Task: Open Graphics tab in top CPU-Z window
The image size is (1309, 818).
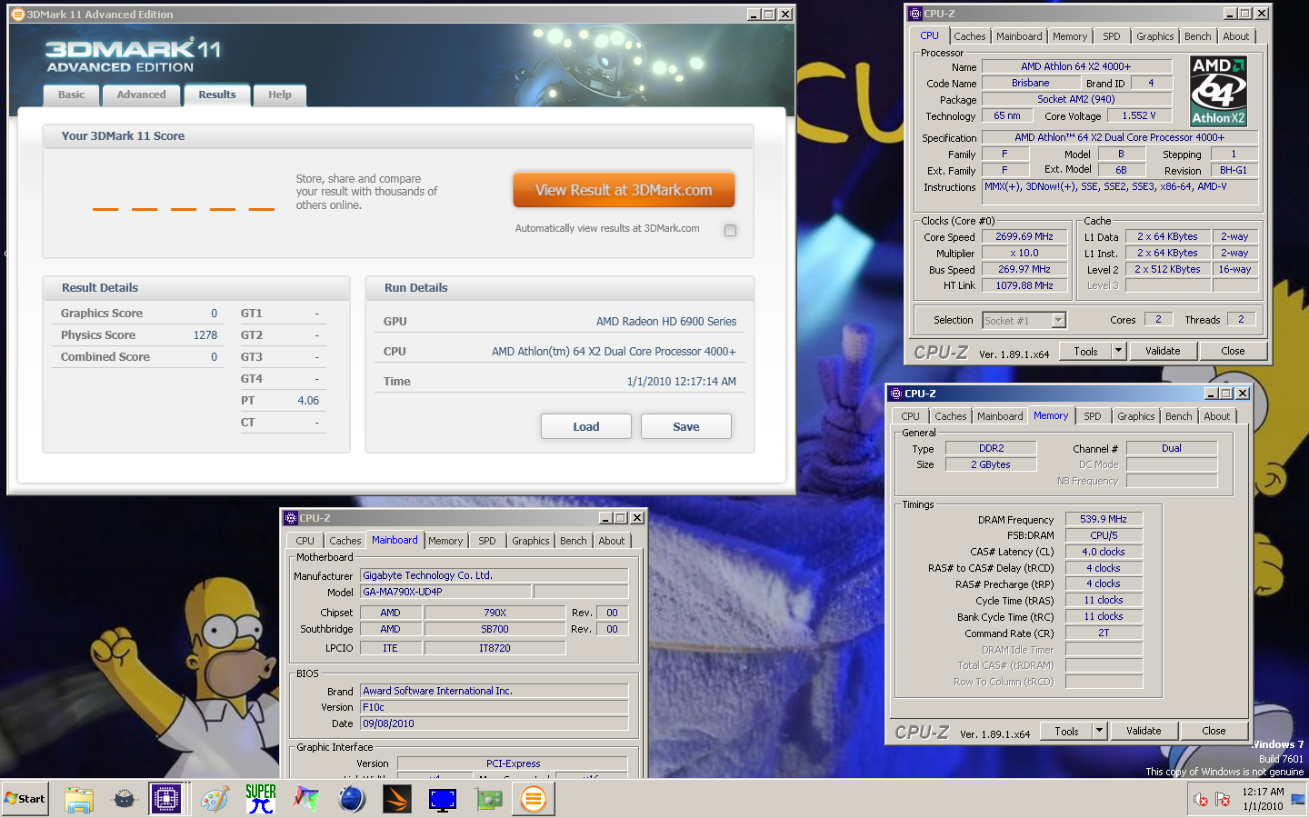Action: tap(1155, 36)
